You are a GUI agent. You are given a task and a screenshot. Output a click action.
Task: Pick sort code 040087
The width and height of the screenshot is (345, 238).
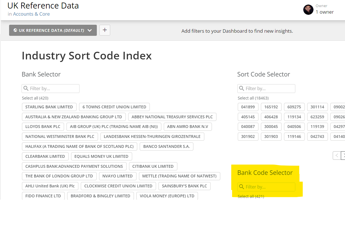248,127
